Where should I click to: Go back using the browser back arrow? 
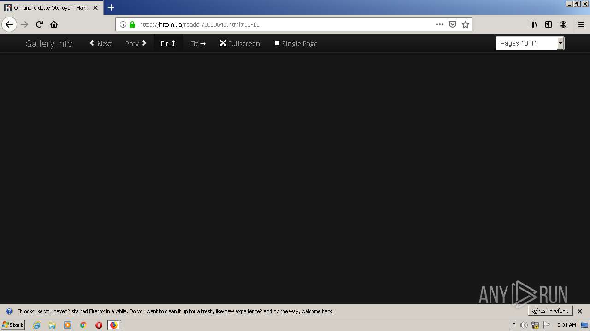point(9,24)
